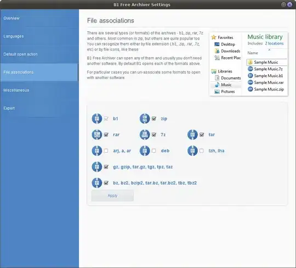
Task: Uncheck the zip association checkbox
Action: point(154,119)
